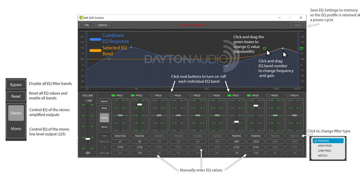The image size is (360, 175).
Task: Toggle the FREQ2 band on/off oval
Action: coord(133,95)
